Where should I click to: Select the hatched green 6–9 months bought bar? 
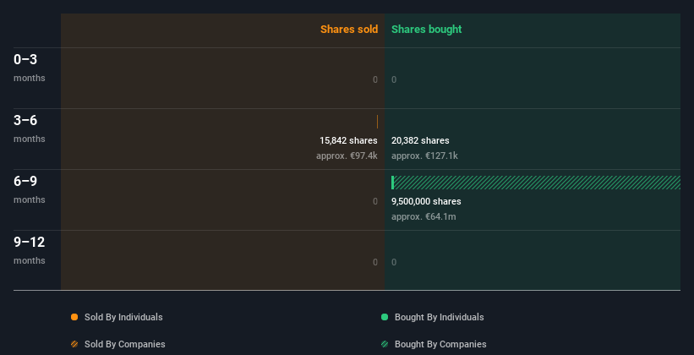pyautogui.click(x=538, y=183)
